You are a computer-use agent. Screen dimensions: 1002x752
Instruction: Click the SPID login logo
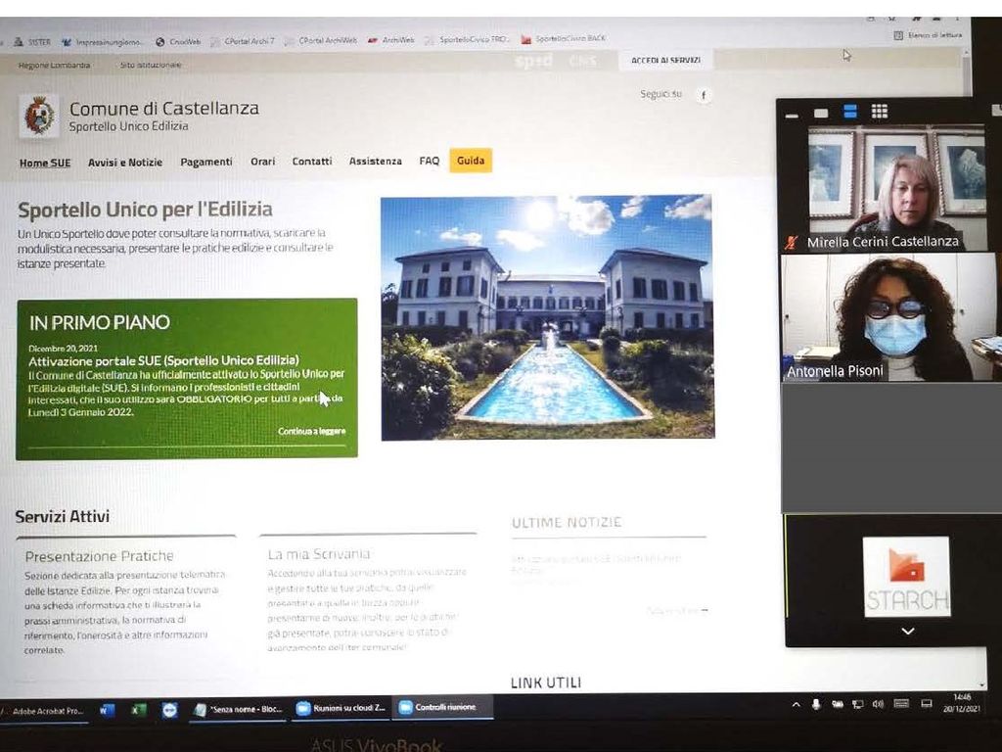point(533,62)
